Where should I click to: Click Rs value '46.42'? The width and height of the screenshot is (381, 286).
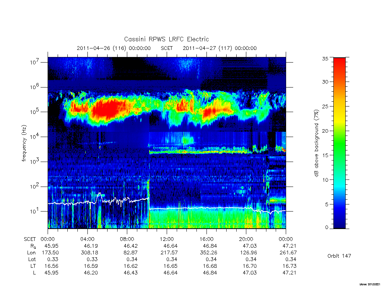131,246
